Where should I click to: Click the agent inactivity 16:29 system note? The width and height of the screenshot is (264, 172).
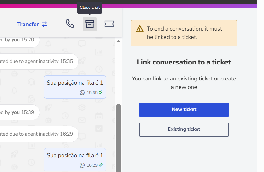[x=39, y=134]
